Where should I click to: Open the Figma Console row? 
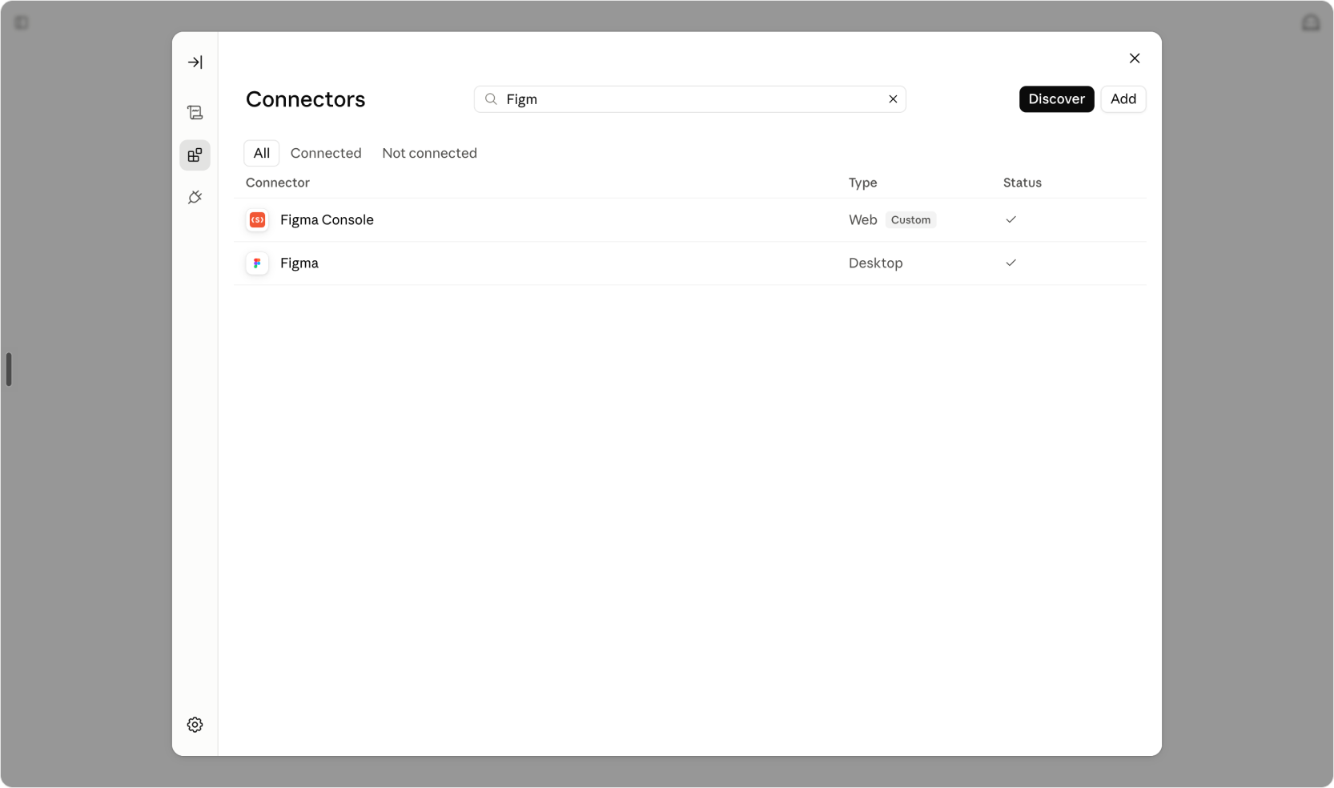point(690,220)
